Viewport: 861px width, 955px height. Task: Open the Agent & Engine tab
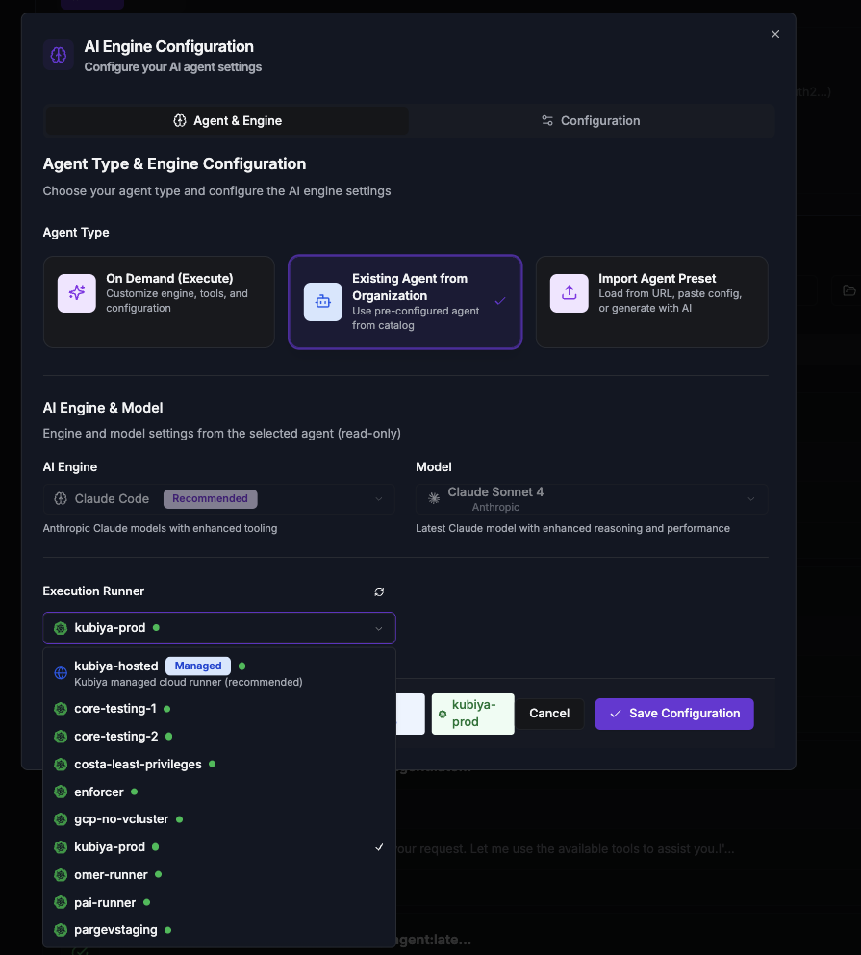click(x=227, y=120)
